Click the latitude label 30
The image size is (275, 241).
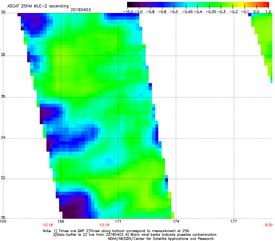[x=3, y=12]
